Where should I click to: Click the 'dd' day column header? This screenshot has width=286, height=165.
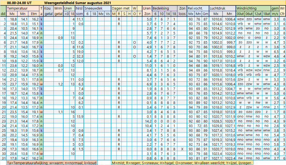(x=3, y=13)
